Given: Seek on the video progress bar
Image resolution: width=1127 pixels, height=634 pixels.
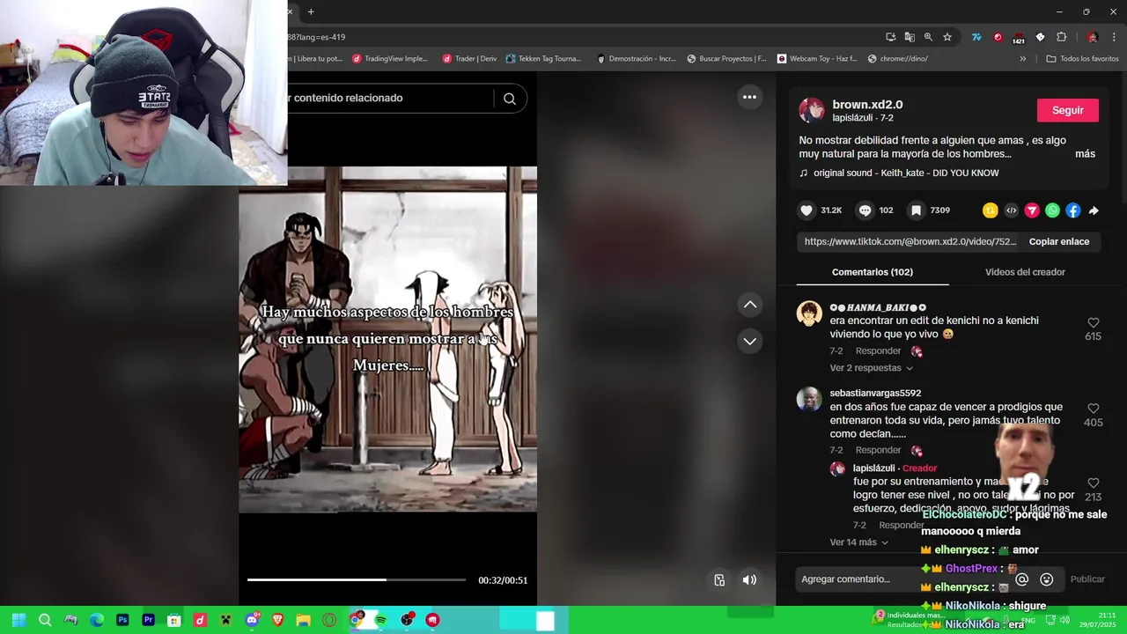Looking at the screenshot, I should (357, 579).
